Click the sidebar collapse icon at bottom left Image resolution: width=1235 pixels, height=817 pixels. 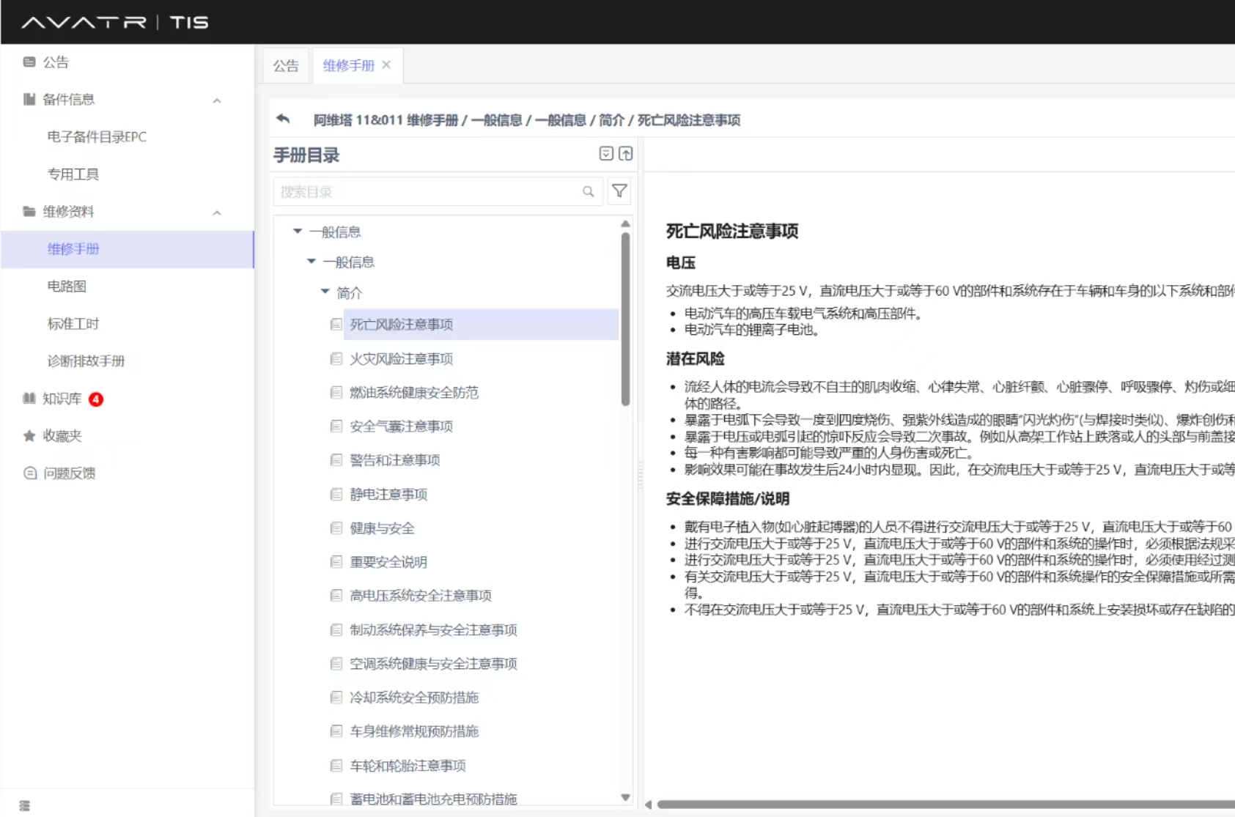[x=25, y=805]
